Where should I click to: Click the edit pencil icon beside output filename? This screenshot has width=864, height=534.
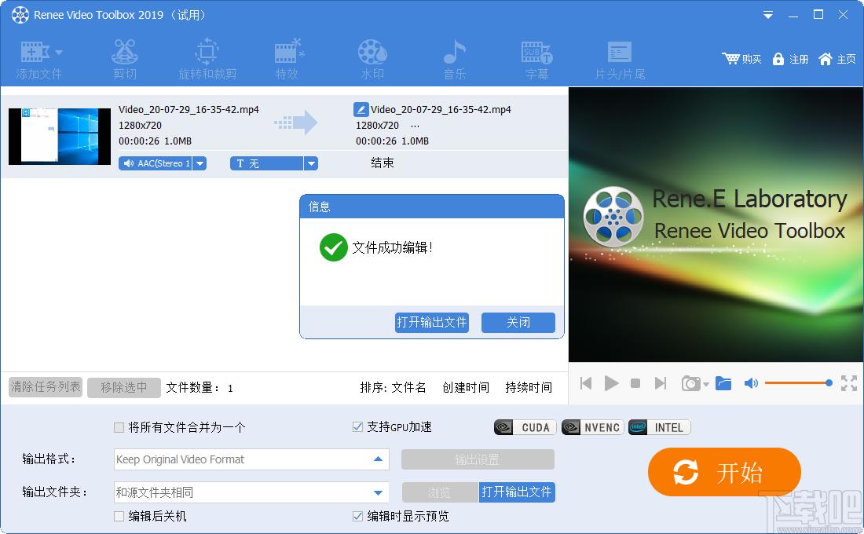click(x=361, y=109)
